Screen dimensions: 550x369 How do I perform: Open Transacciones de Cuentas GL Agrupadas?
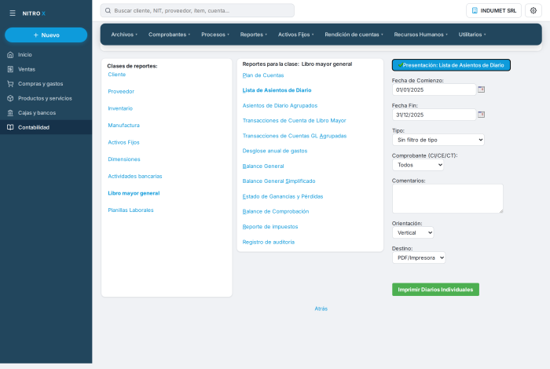pos(295,136)
